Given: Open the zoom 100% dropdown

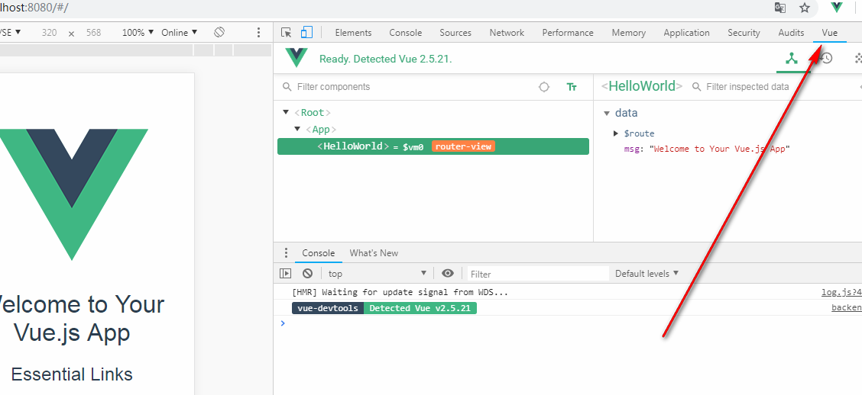Looking at the screenshot, I should [x=138, y=32].
